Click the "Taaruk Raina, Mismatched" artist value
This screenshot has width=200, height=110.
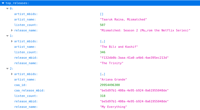click(x=123, y=19)
